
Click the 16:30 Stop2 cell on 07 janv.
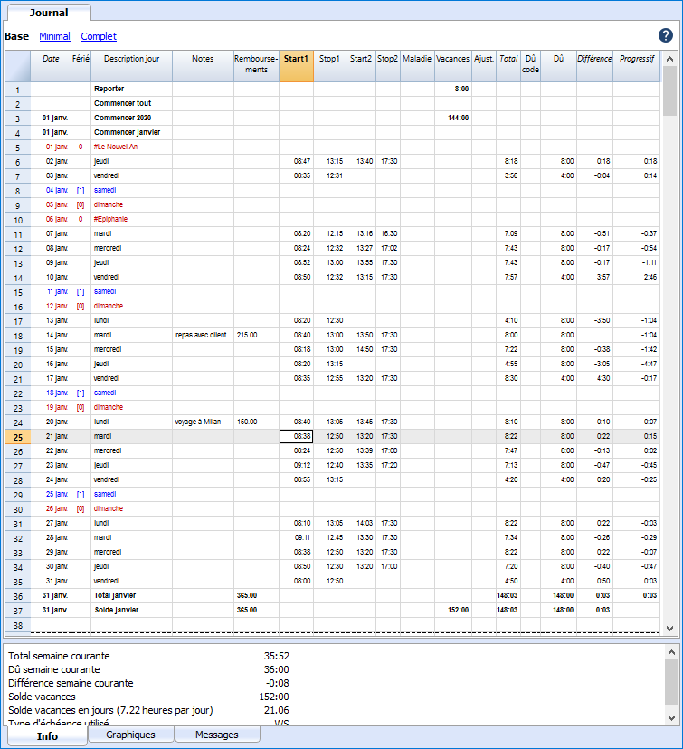[388, 233]
